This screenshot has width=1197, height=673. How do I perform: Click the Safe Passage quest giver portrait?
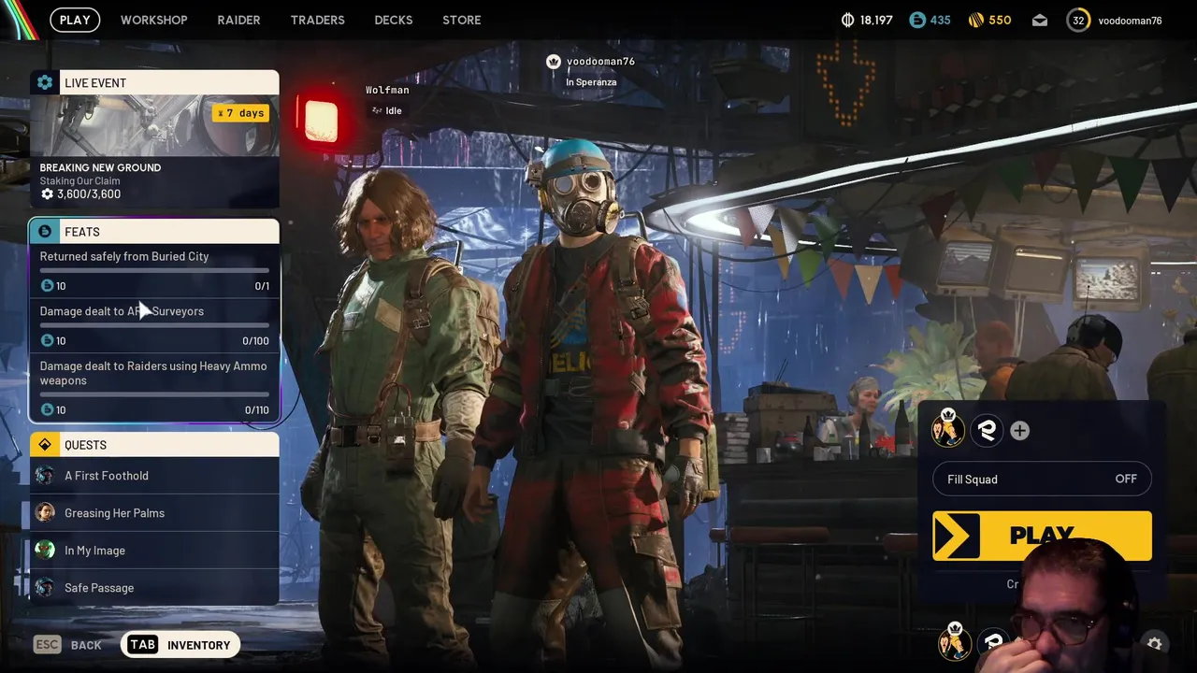(45, 588)
